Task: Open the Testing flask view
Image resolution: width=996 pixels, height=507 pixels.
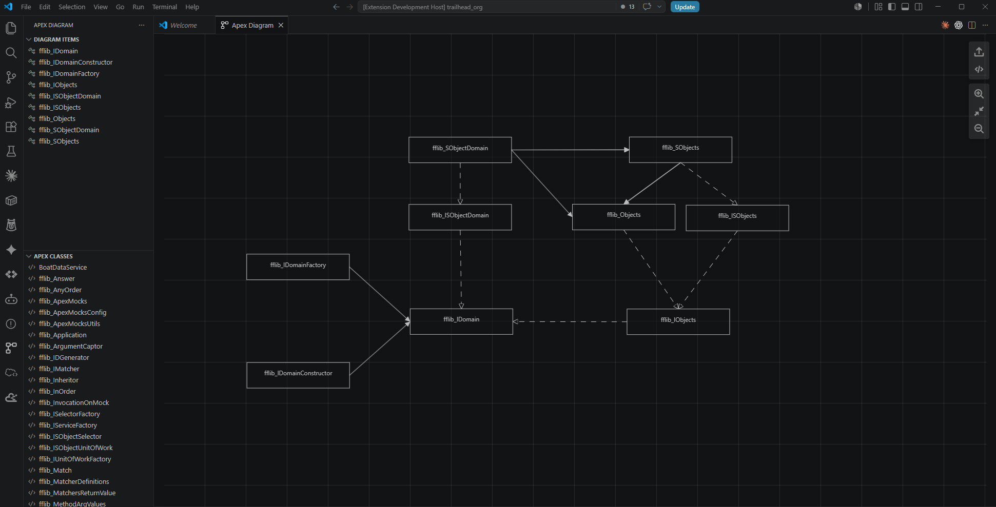Action: [11, 151]
